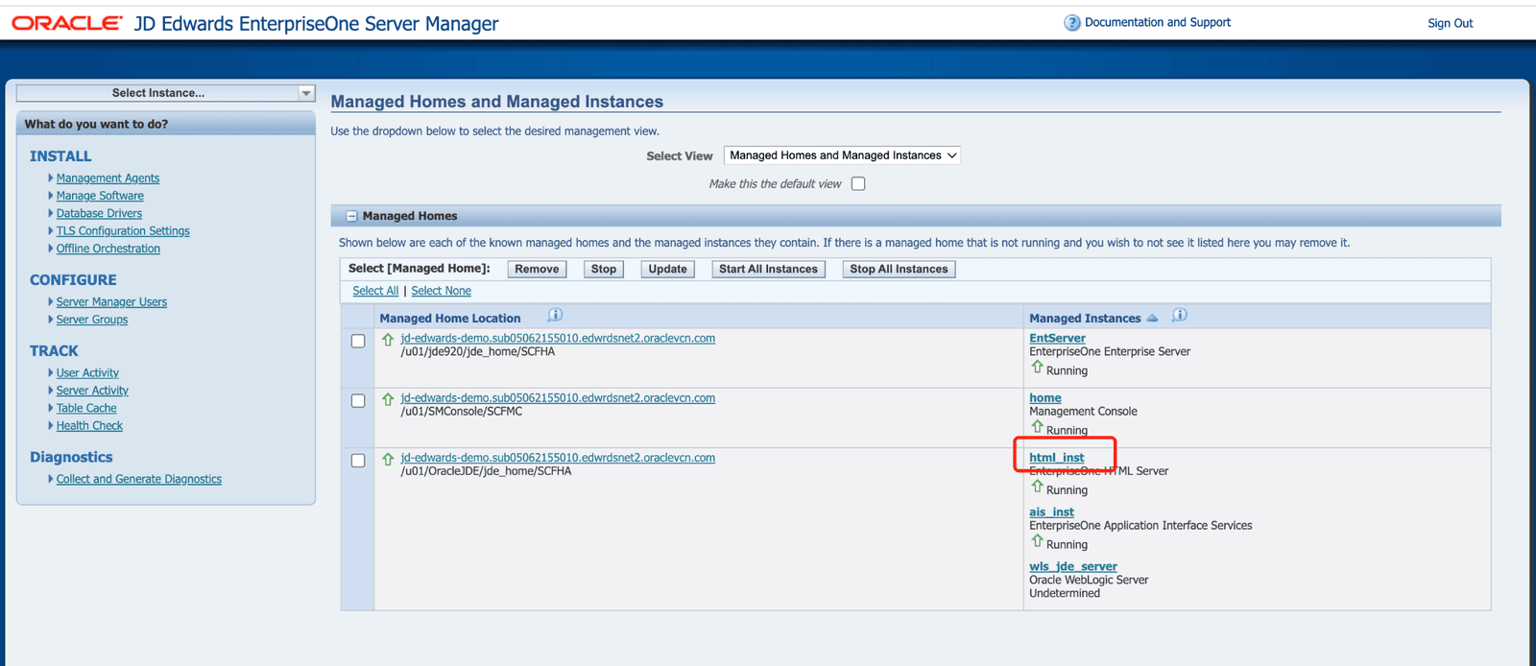The image size is (1536, 666).
Task: Click arrow bullet next to Server Groups
Action: pyautogui.click(x=50, y=319)
